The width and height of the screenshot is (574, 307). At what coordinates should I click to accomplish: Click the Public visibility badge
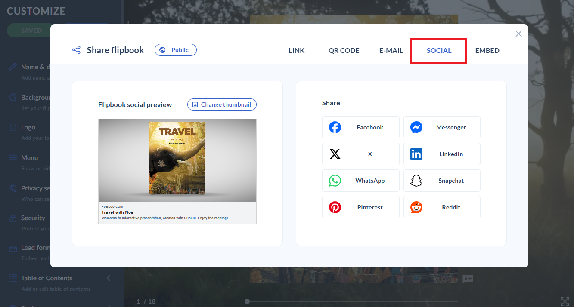[176, 50]
